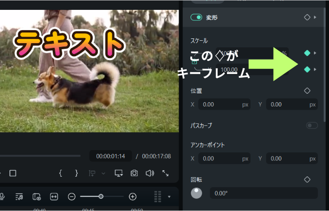Click the snapshot camera icon
This screenshot has width=329, height=211.
(x=134, y=173)
